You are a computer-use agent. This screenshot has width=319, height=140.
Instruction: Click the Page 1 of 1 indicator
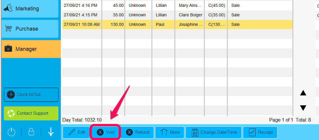point(281,120)
